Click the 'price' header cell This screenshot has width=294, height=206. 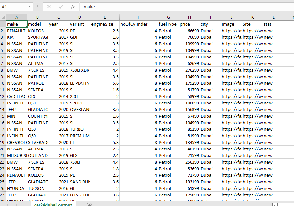point(189,24)
